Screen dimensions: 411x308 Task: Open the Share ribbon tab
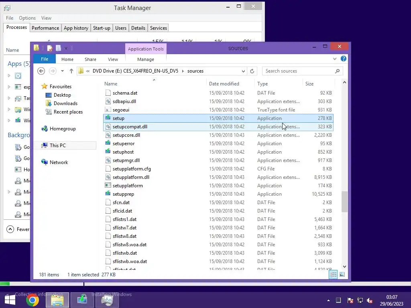click(x=90, y=59)
